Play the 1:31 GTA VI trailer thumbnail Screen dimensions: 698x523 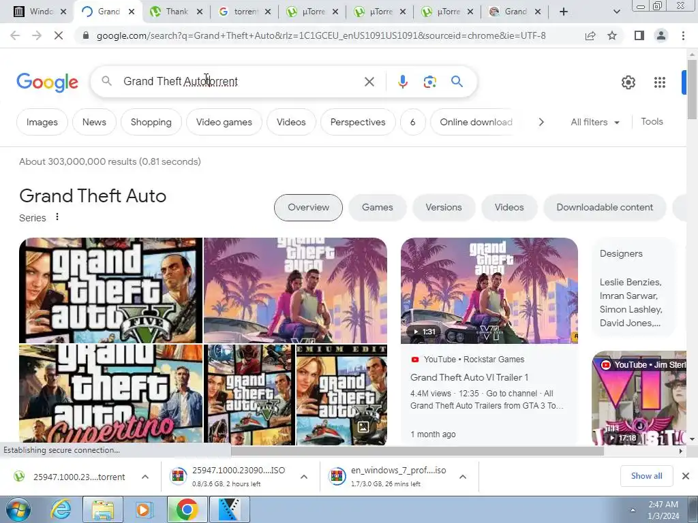pyautogui.click(x=489, y=290)
